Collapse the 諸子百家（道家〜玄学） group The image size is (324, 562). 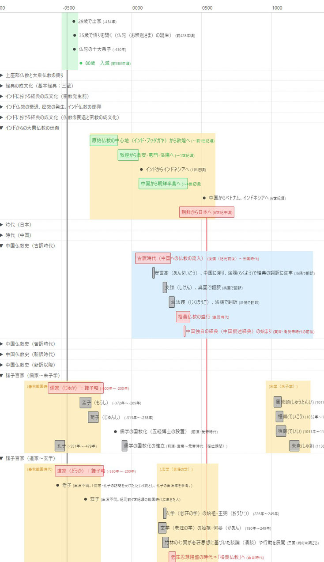click(2, 458)
